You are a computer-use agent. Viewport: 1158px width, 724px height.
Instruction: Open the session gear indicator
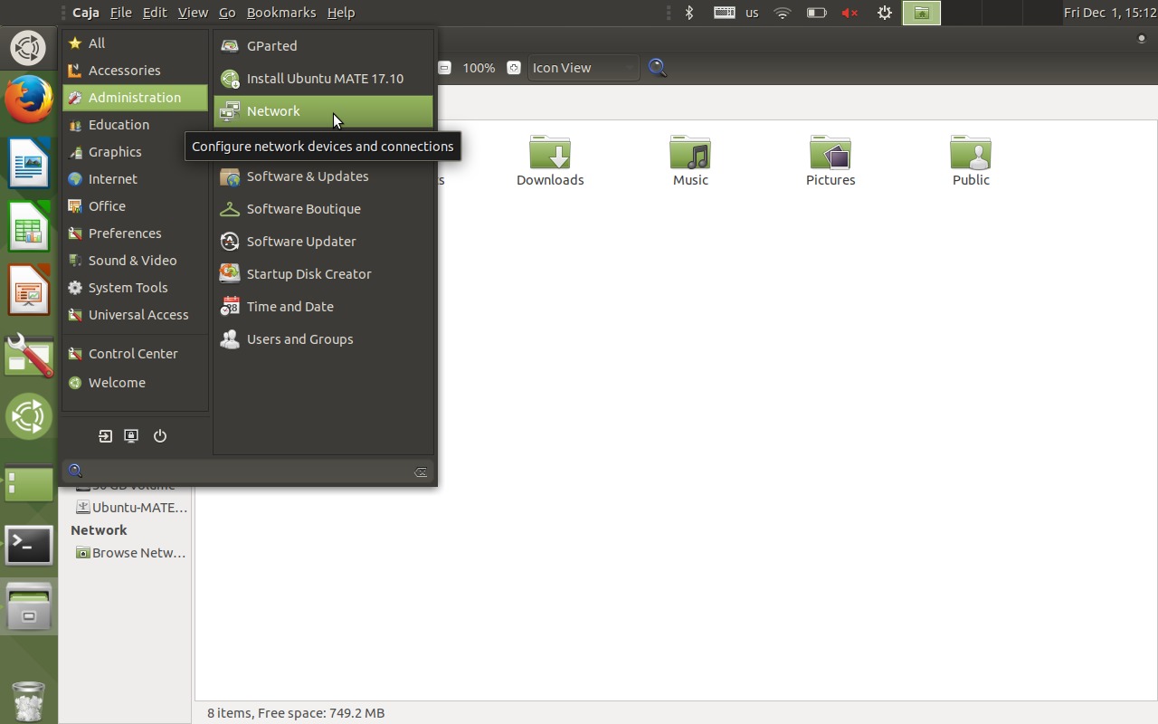[885, 13]
